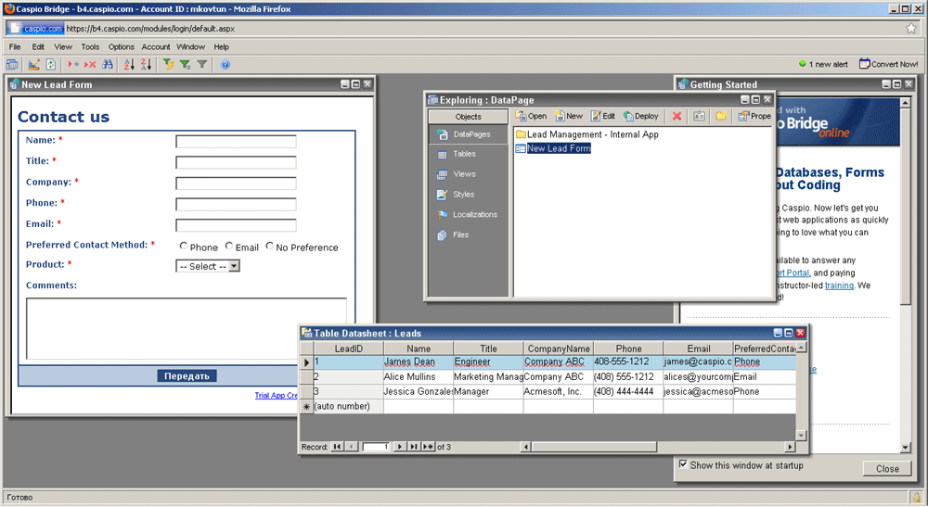
Task: Go to next record in datasheet
Action: coord(400,447)
